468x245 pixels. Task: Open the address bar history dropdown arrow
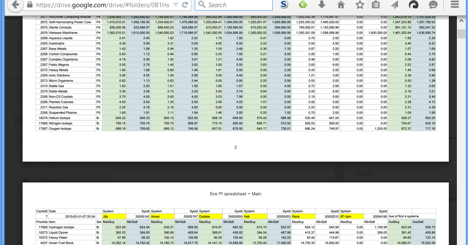click(x=176, y=5)
